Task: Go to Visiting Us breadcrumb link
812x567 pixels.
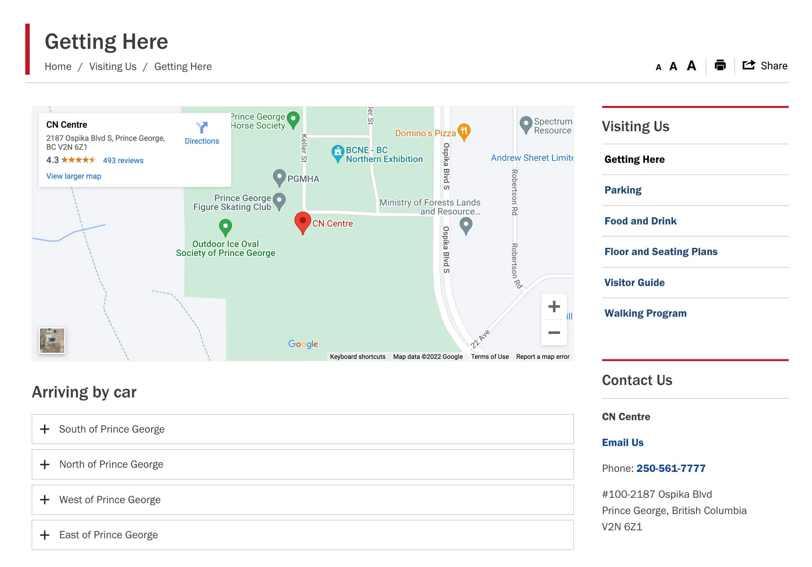Action: tap(112, 66)
